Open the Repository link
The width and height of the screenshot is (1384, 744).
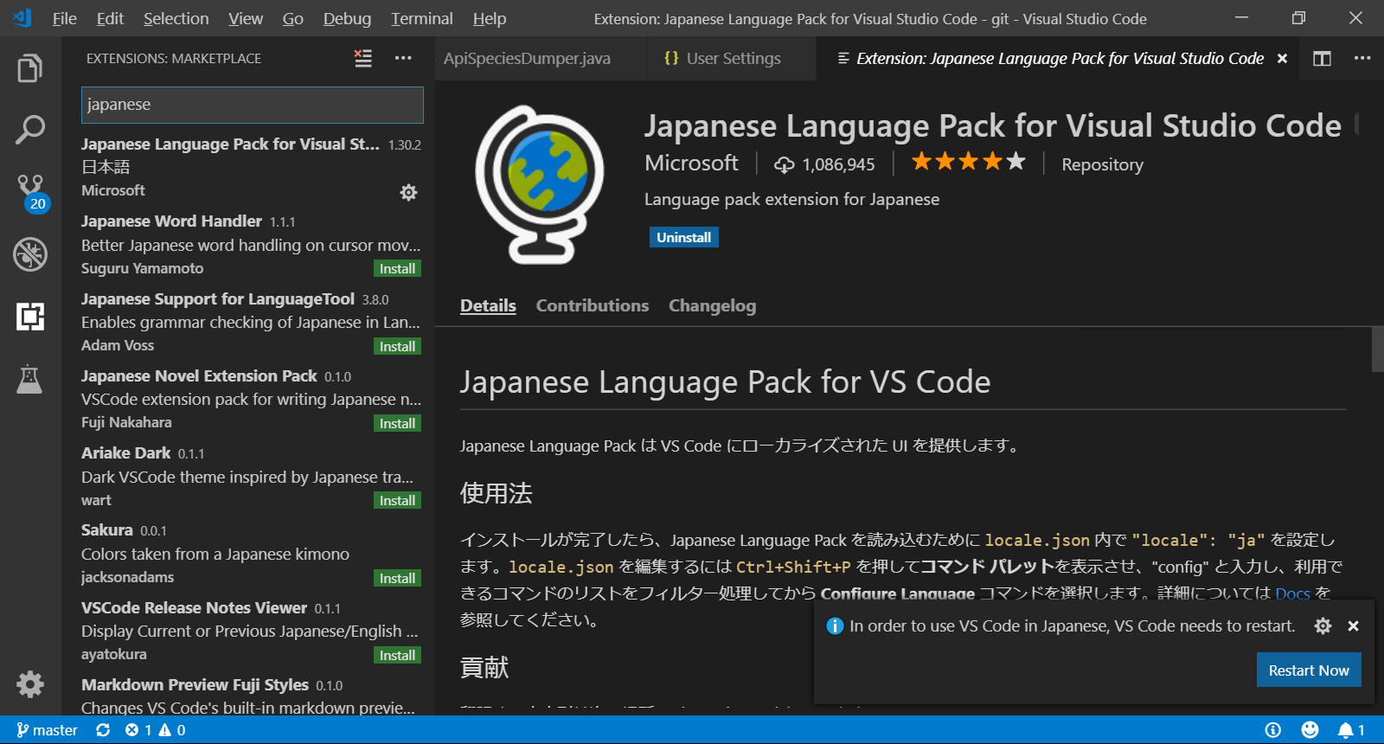tap(1102, 164)
